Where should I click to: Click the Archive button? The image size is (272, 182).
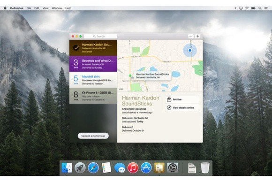point(182,99)
